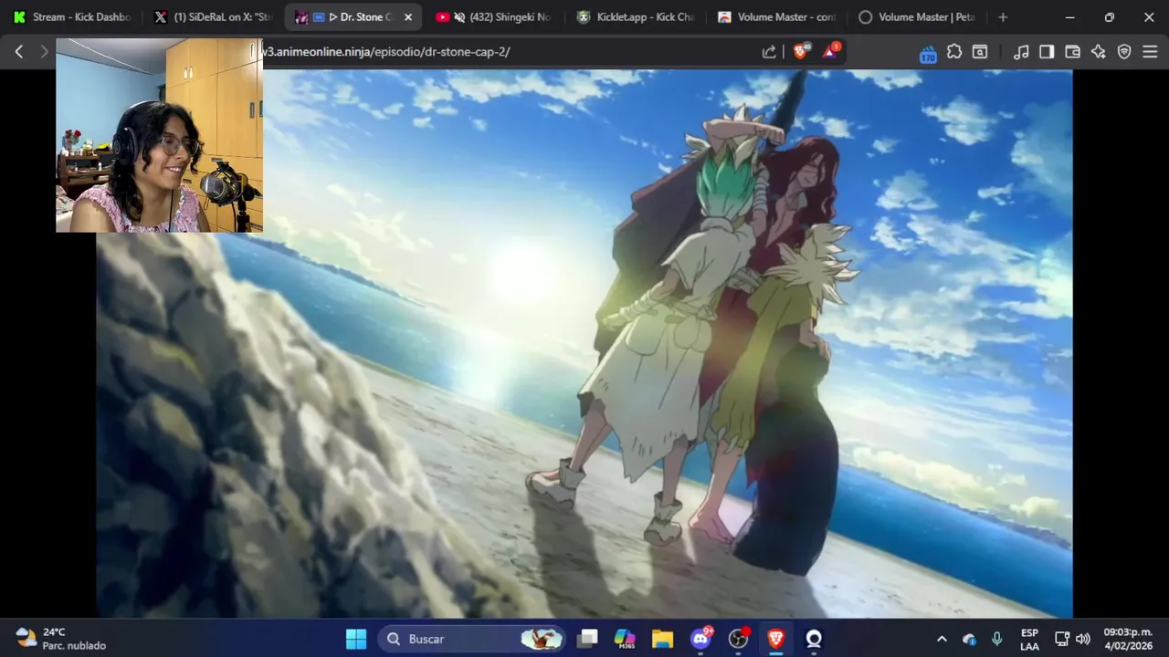
Task: Click the browser forward arrow
Action: [x=44, y=52]
